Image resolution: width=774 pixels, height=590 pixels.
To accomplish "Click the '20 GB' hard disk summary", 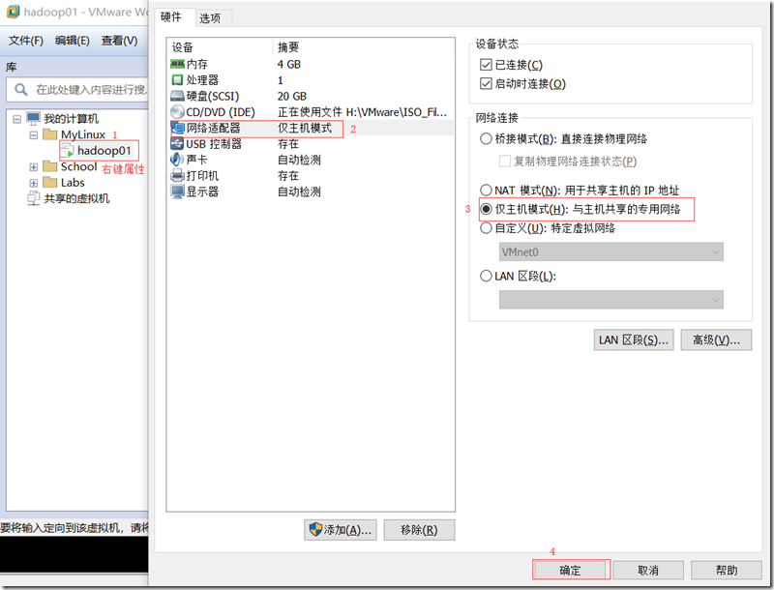I will (x=292, y=96).
